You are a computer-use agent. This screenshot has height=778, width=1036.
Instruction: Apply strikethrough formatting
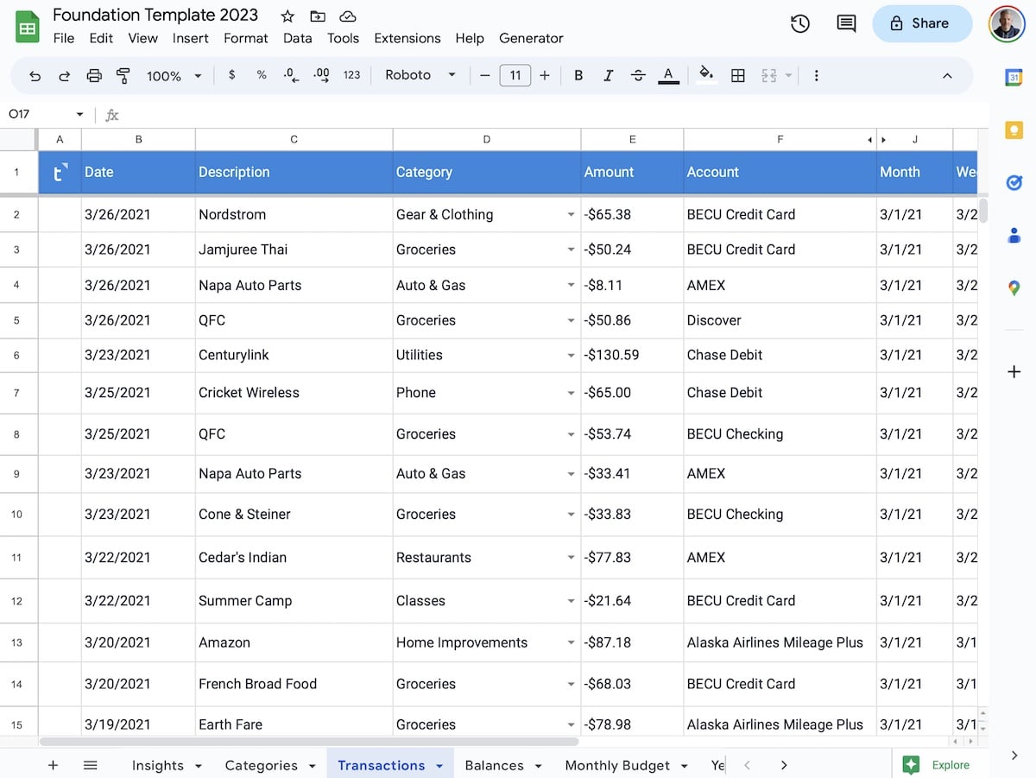638,76
